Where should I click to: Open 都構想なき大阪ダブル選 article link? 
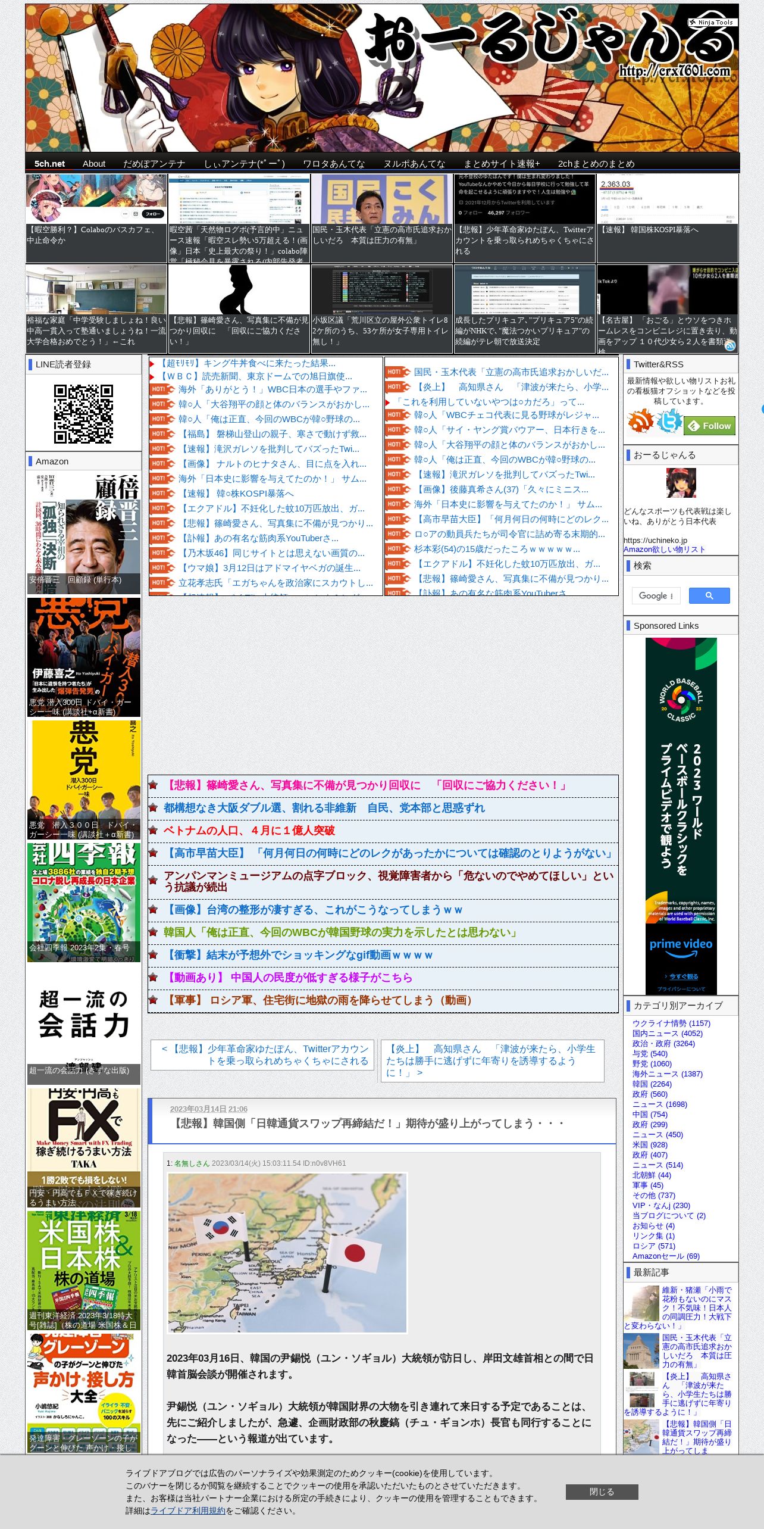pyautogui.click(x=324, y=808)
